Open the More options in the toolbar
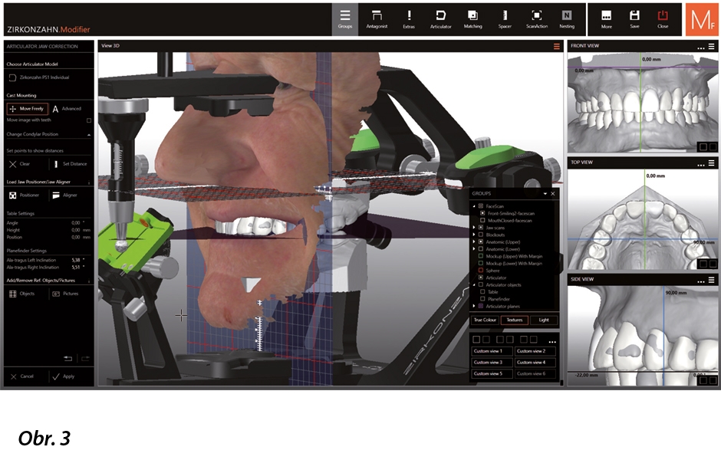Image resolution: width=721 pixels, height=460 pixels. click(x=606, y=20)
